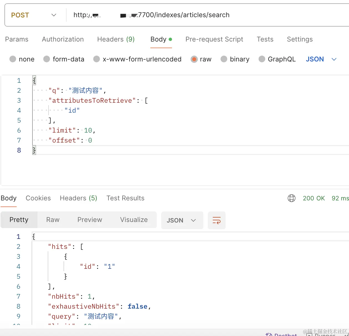The height and width of the screenshot is (336, 349).
Task: Select x-www-form-urlencoded body option
Action: tap(97, 59)
